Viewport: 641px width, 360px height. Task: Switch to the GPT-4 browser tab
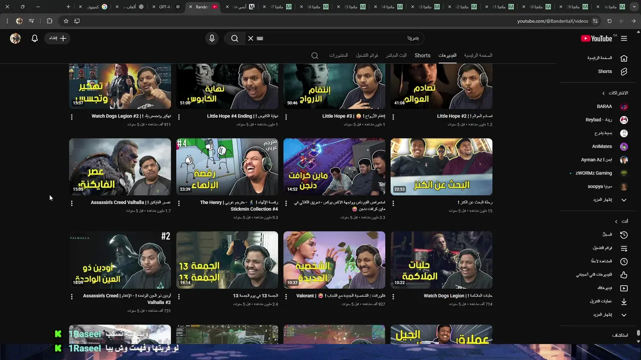click(166, 6)
